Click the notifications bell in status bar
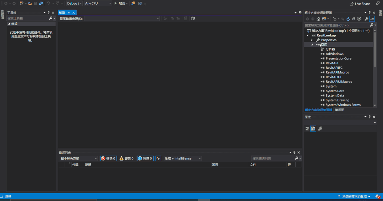This screenshot has height=201, width=383. (377, 196)
